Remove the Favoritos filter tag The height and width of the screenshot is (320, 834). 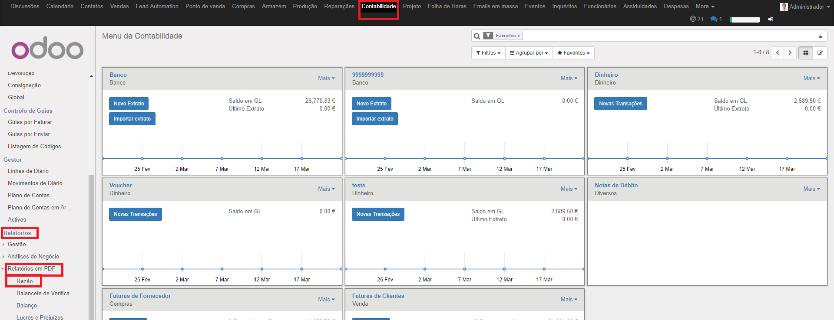[x=519, y=36]
